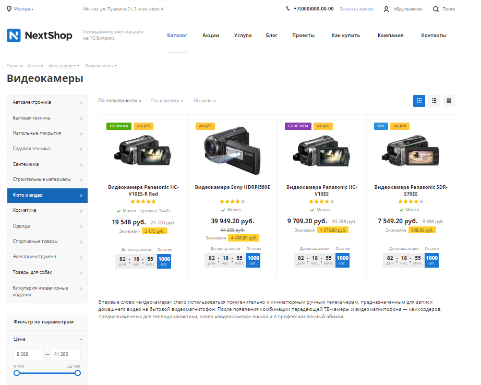The height and width of the screenshot is (385, 481).
Task: Open Каталог menu tab
Action: pyautogui.click(x=177, y=35)
